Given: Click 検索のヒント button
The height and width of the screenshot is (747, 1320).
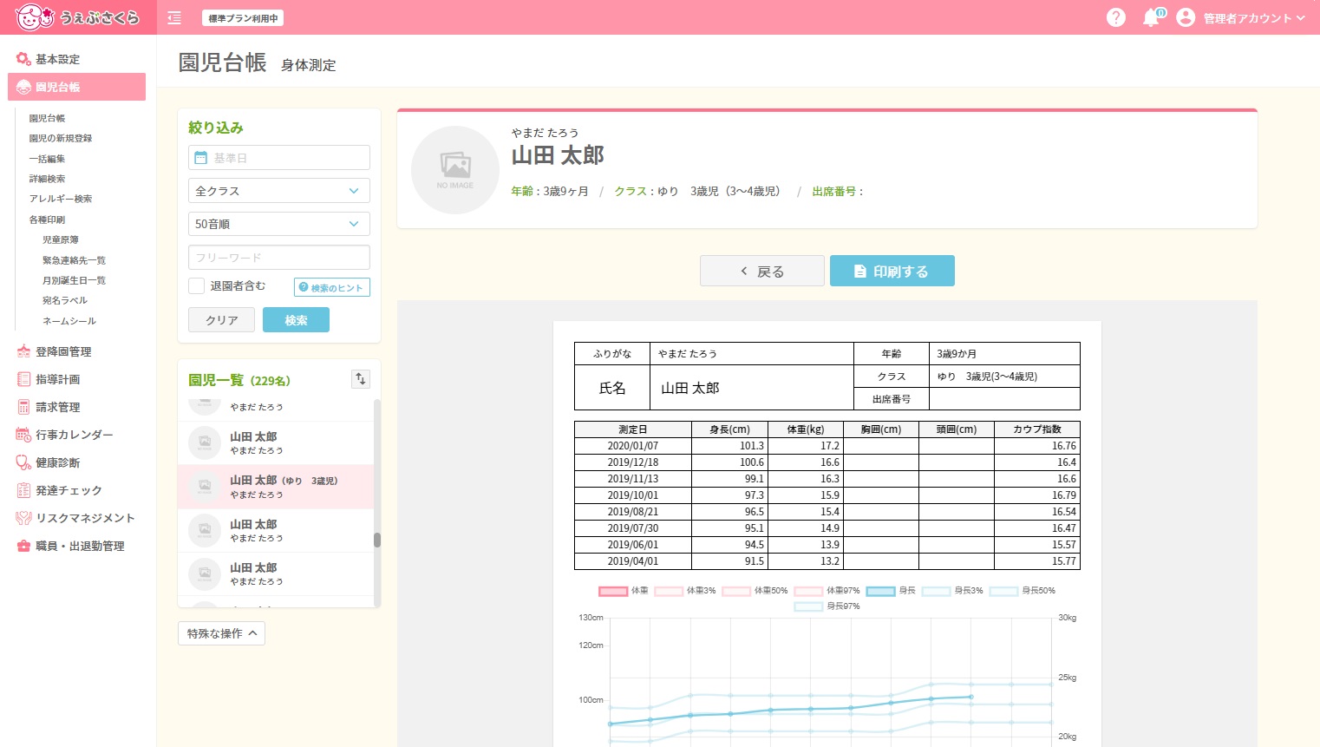Looking at the screenshot, I should [332, 287].
